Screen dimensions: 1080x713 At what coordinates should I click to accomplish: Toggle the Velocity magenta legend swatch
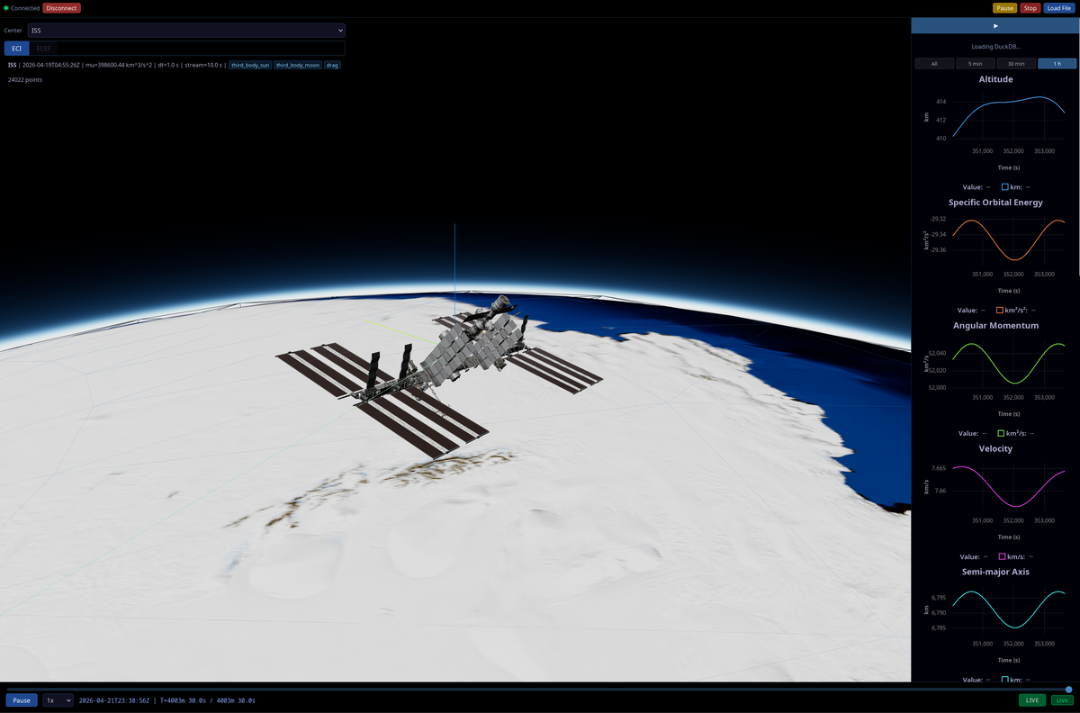[x=1003, y=556]
